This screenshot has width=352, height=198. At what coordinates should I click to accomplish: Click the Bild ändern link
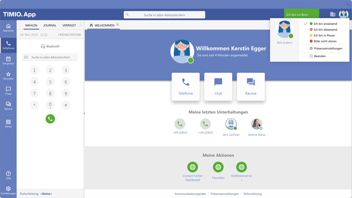pyautogui.click(x=285, y=43)
